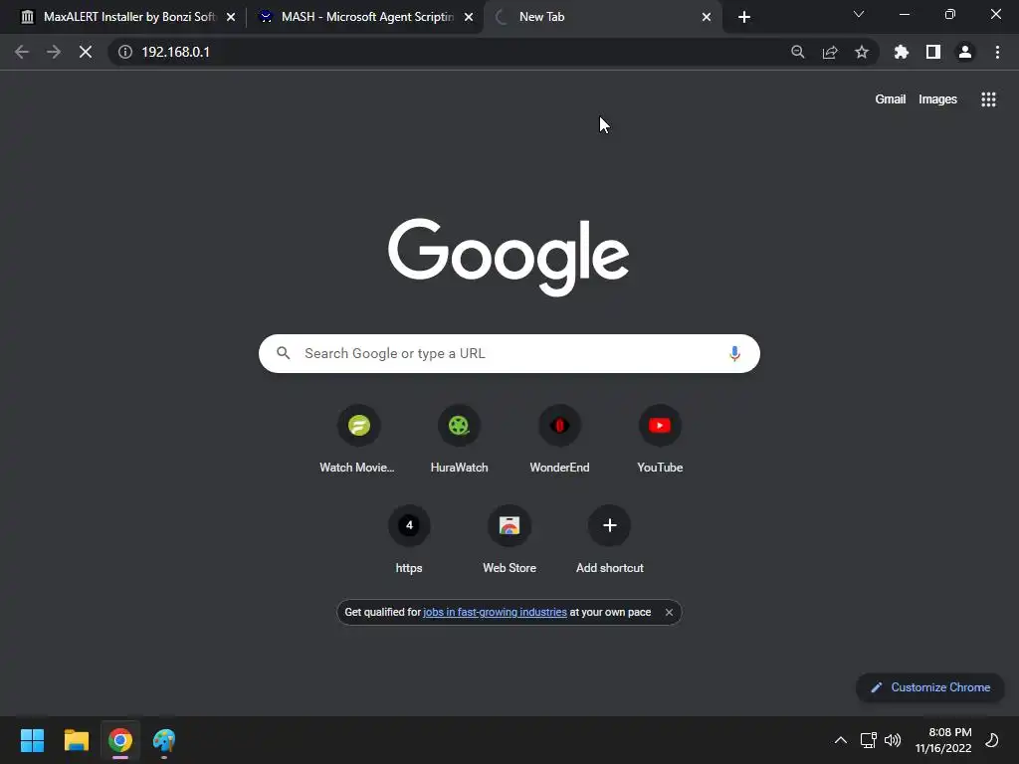Add a new shortcut tile
Image resolution: width=1019 pixels, height=764 pixels.
coord(610,539)
